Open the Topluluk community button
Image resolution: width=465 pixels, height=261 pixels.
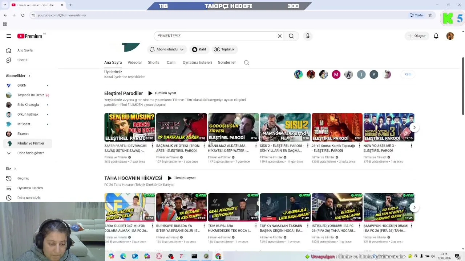point(224,49)
